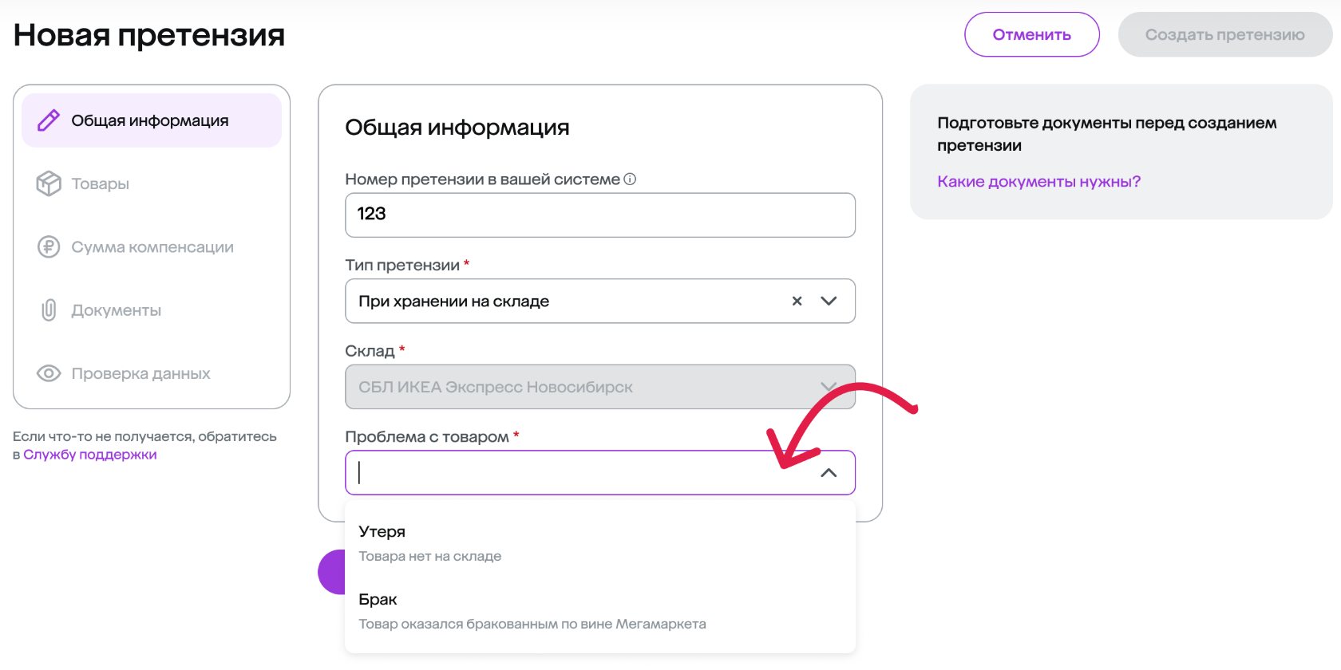Click the eye icon beside Проверка данных

(49, 373)
